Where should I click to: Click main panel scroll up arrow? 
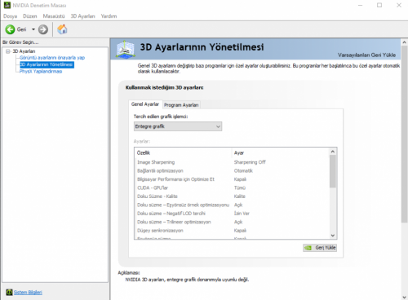pyautogui.click(x=404, y=42)
